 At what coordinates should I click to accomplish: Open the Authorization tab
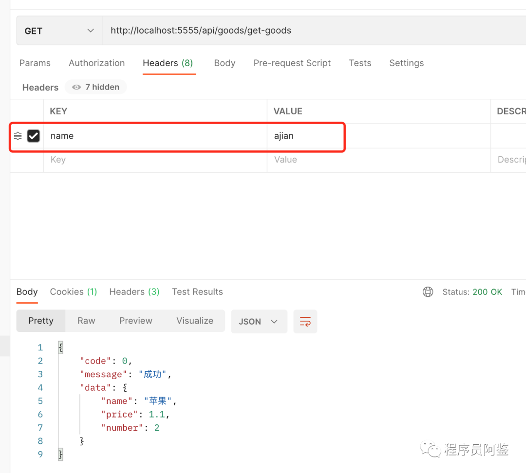click(x=96, y=63)
